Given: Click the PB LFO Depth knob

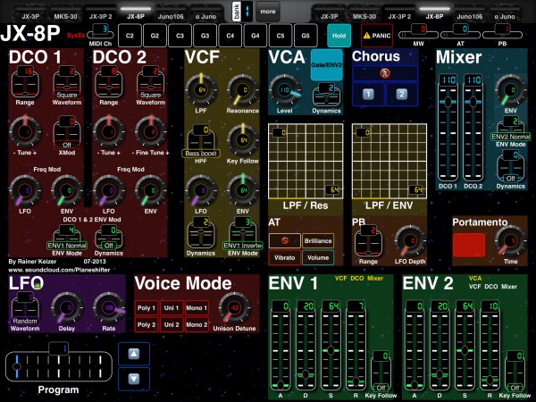Looking at the screenshot, I should pos(410,240).
